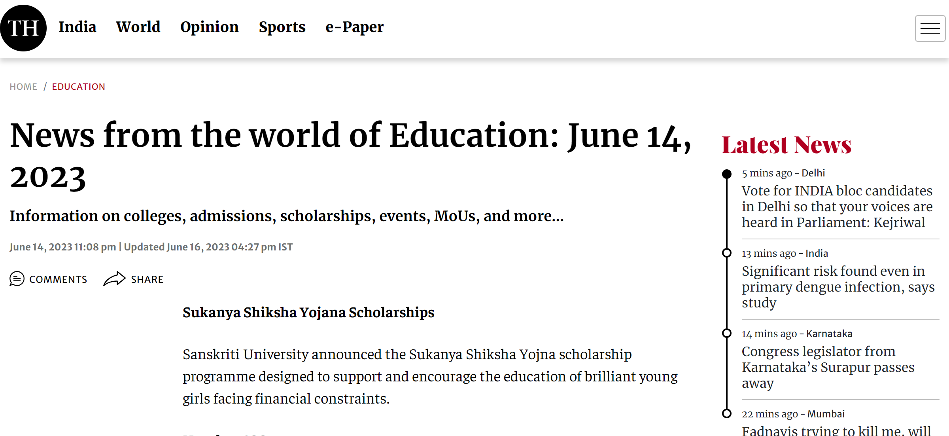949x436 pixels.
Task: Click the Latest News heading
Action: [786, 145]
